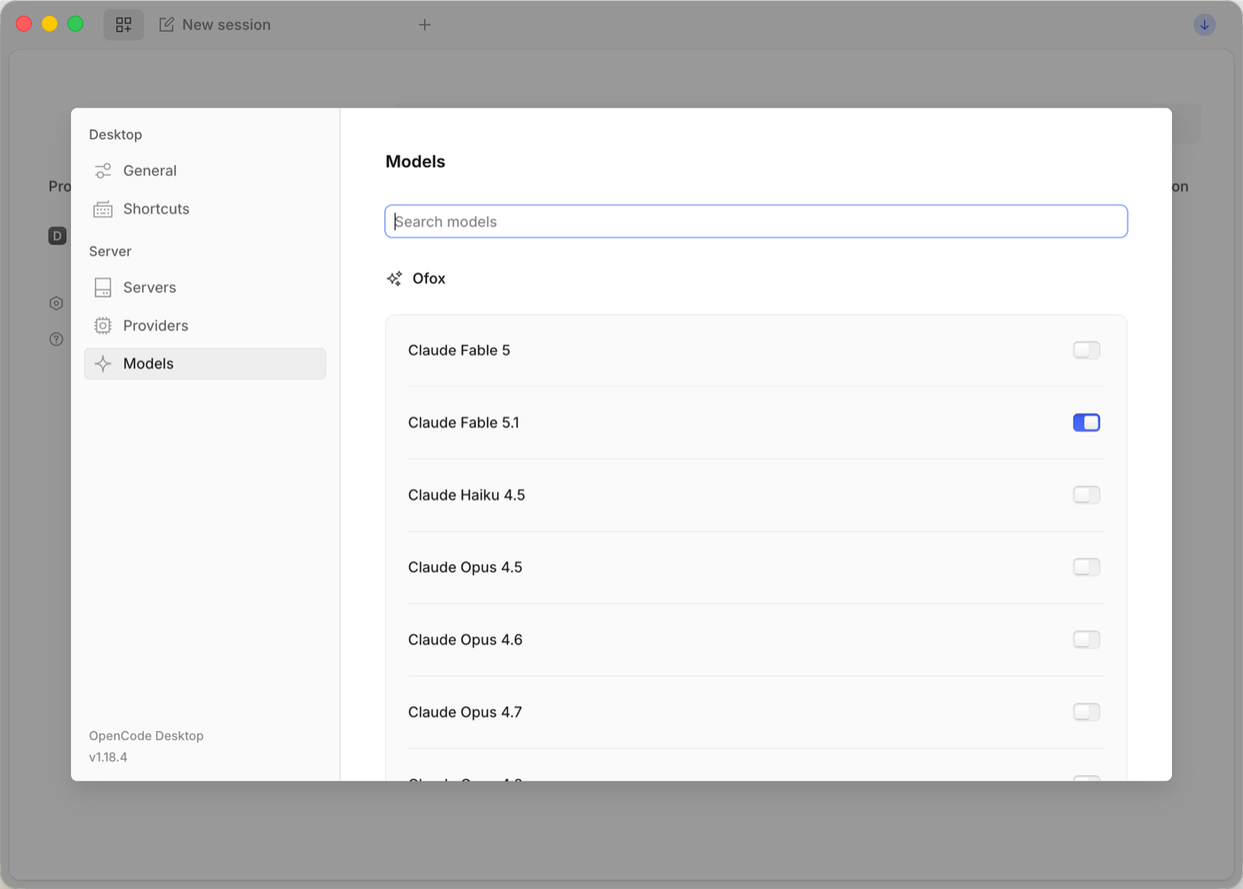Image resolution: width=1243 pixels, height=889 pixels.
Task: Click the General sliders icon
Action: pos(103,170)
